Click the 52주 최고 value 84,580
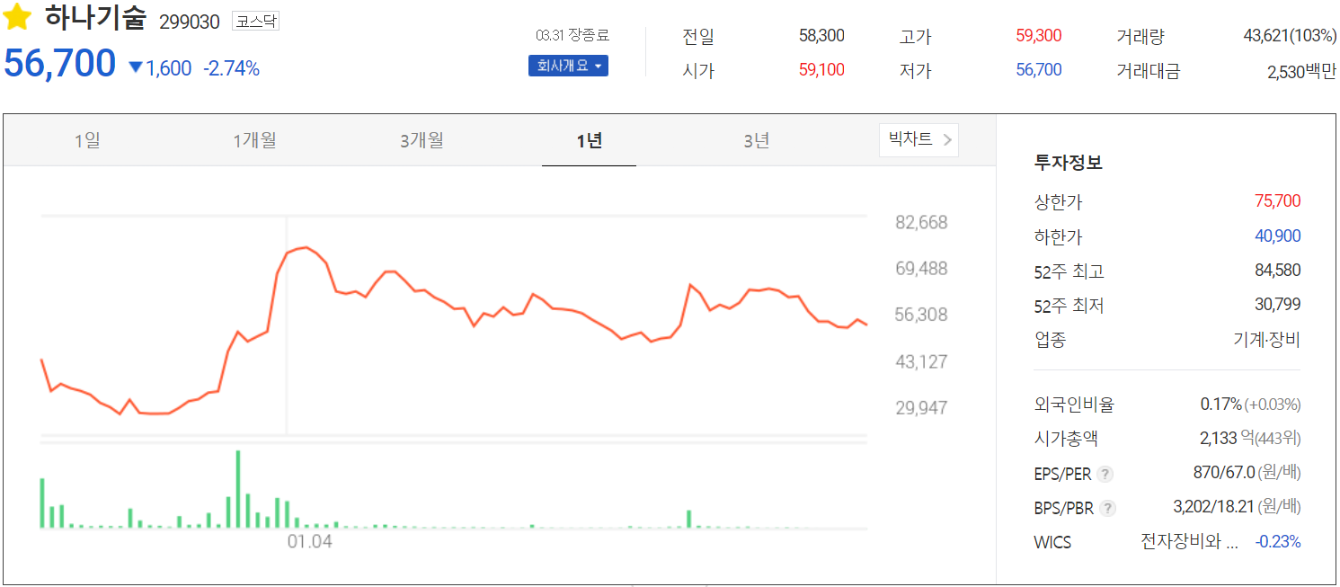Screen dimensions: 1340x587 [1277, 271]
